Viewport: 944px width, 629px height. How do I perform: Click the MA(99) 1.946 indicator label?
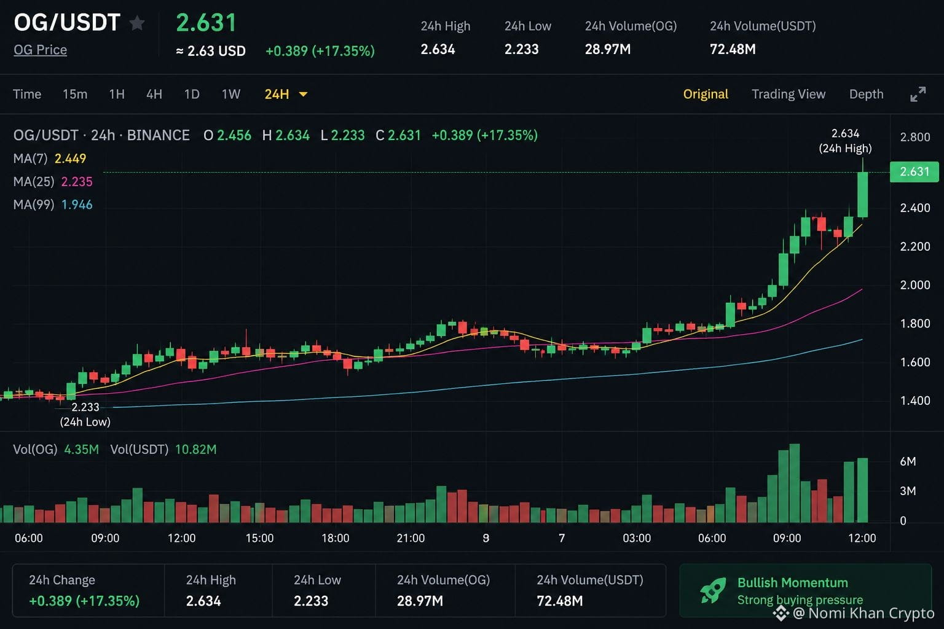(53, 205)
